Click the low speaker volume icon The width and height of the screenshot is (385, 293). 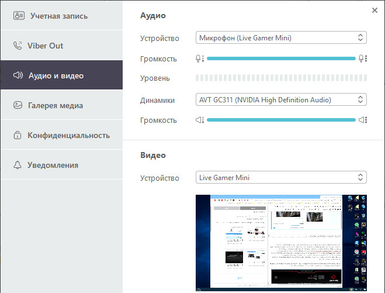tap(200, 120)
